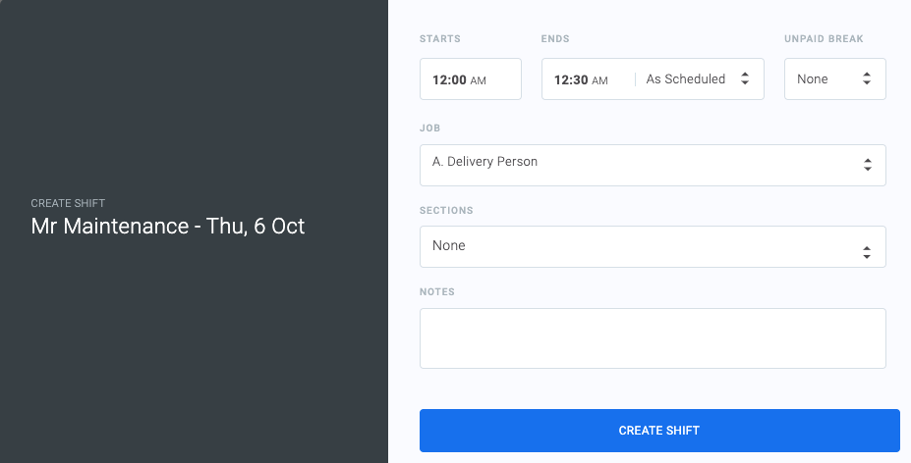Click inside the Notes text area
This screenshot has height=463, width=911.
[653, 338]
